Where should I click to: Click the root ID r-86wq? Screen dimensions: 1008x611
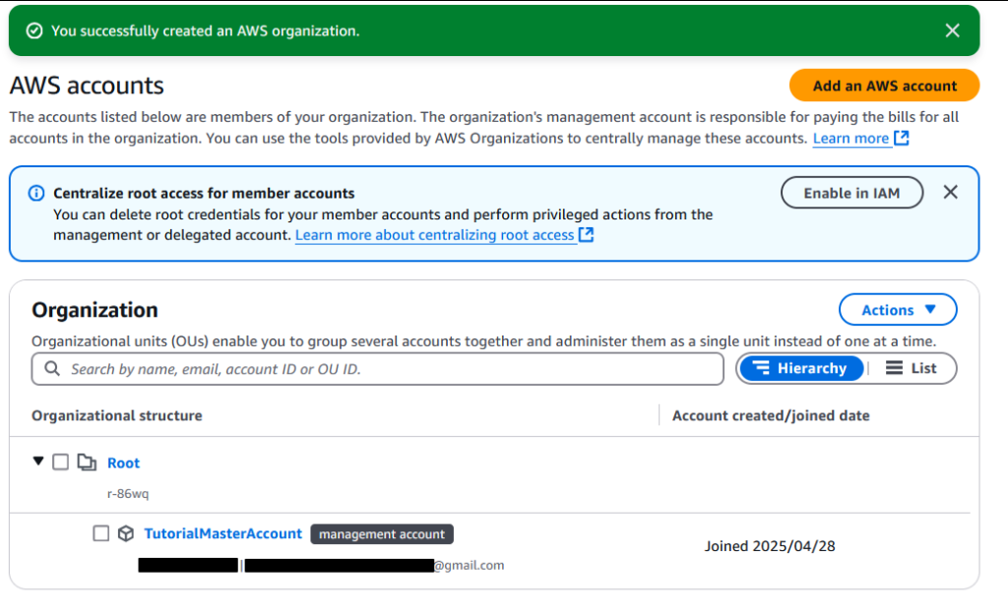pos(128,494)
